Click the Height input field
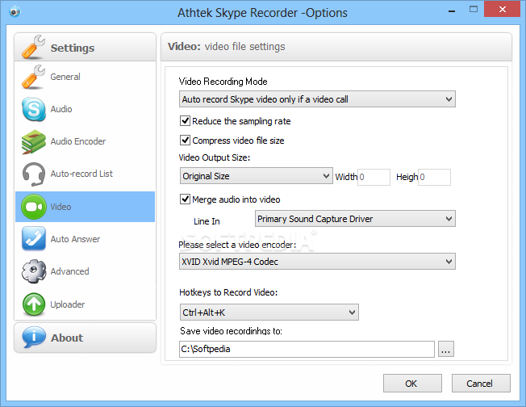The height and width of the screenshot is (407, 526). [x=434, y=177]
